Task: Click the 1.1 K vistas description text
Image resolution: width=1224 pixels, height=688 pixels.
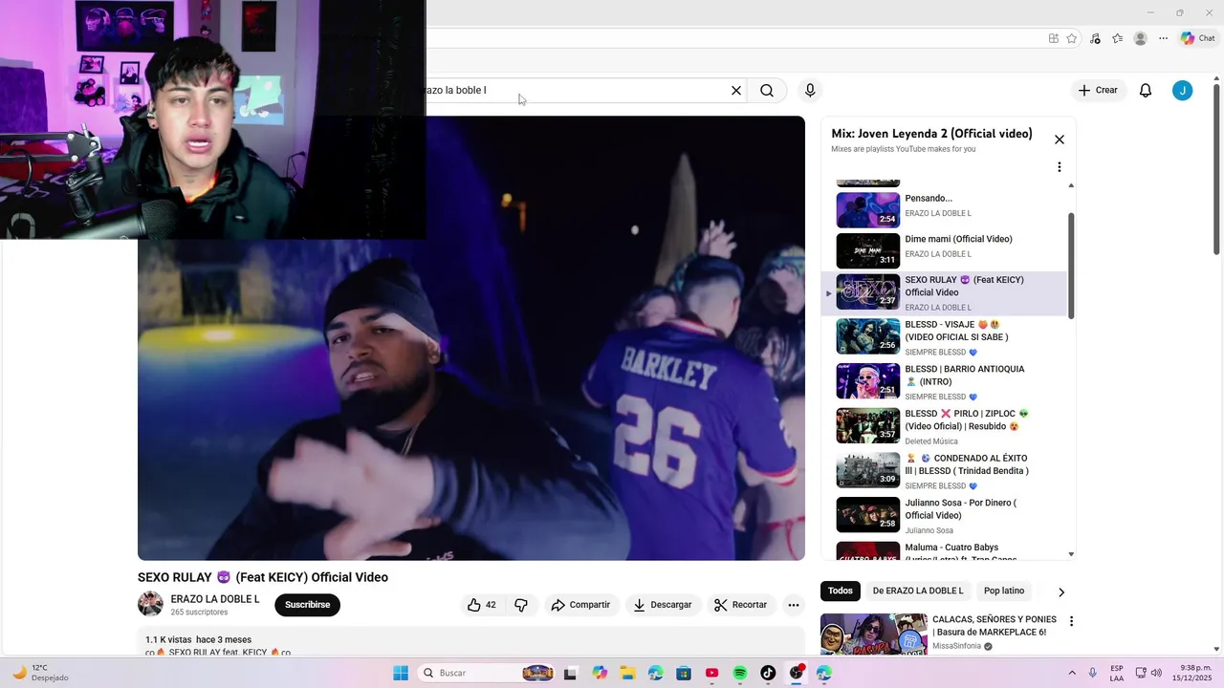Action: pyautogui.click(x=198, y=640)
